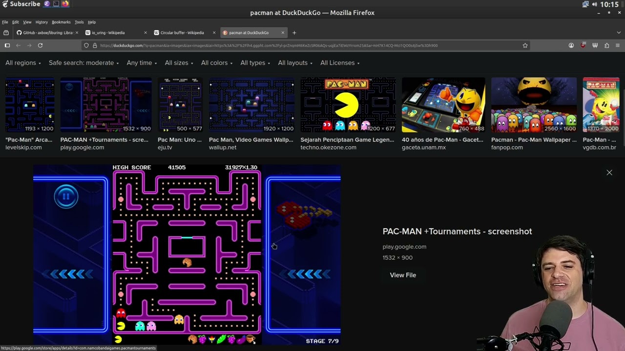Select the yellow PAC-MAN logo thumbnail from techno.okezone.com
625x351 pixels.
[x=348, y=105]
